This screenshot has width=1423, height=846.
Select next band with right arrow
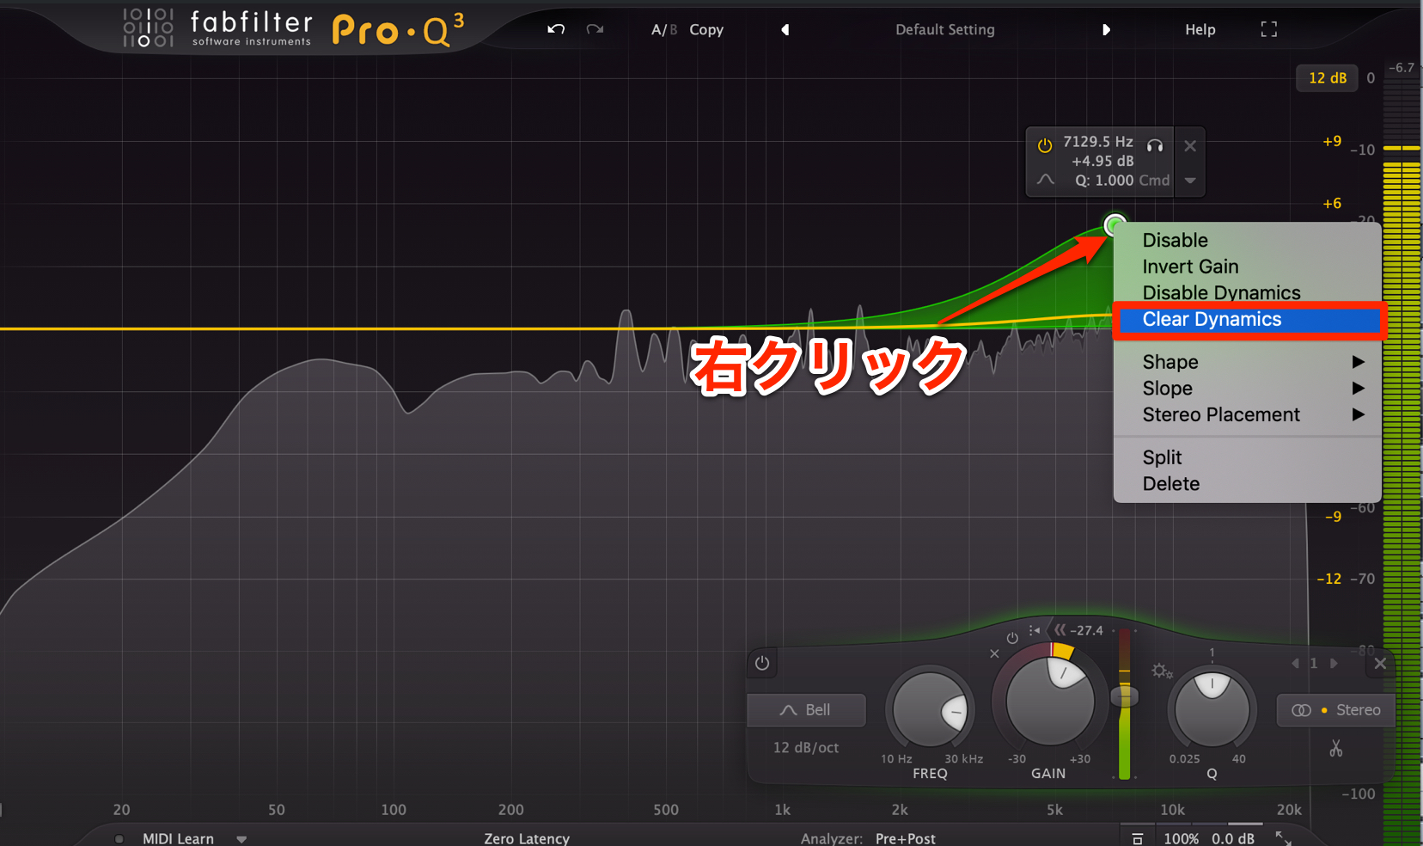1334,663
